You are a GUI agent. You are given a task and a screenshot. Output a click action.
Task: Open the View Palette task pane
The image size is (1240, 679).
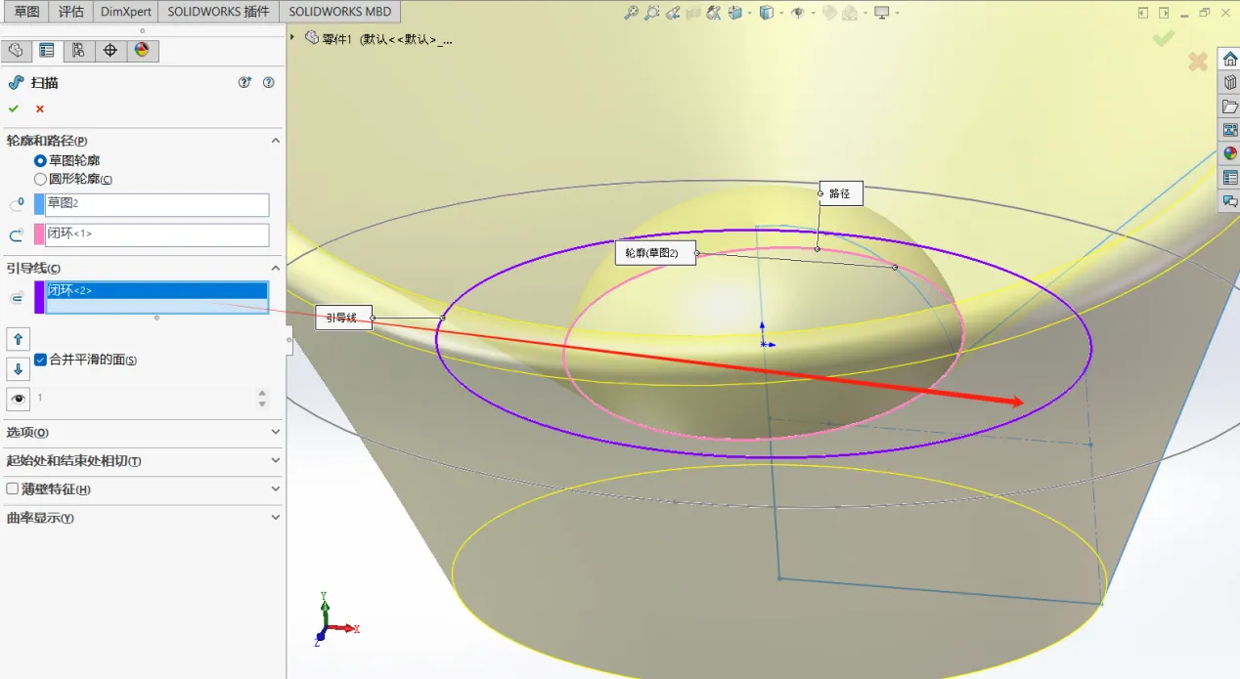click(1229, 129)
